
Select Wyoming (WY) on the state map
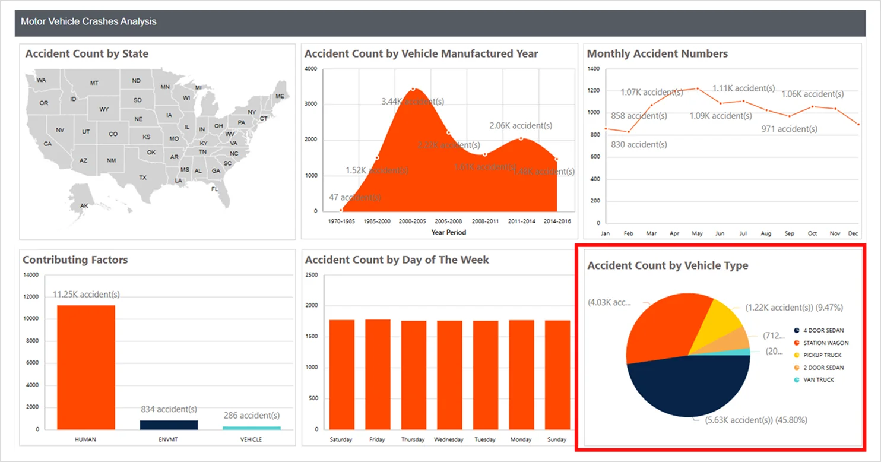pyautogui.click(x=104, y=109)
